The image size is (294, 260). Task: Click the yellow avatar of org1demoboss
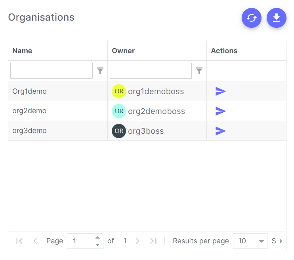tap(119, 91)
